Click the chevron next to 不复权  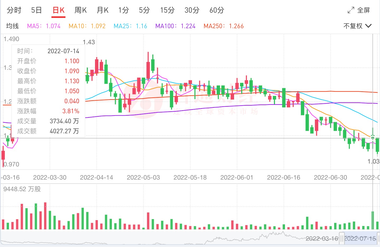(x=368, y=26)
